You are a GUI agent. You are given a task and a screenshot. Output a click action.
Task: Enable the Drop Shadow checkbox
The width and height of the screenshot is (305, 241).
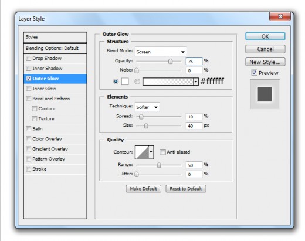click(29, 58)
